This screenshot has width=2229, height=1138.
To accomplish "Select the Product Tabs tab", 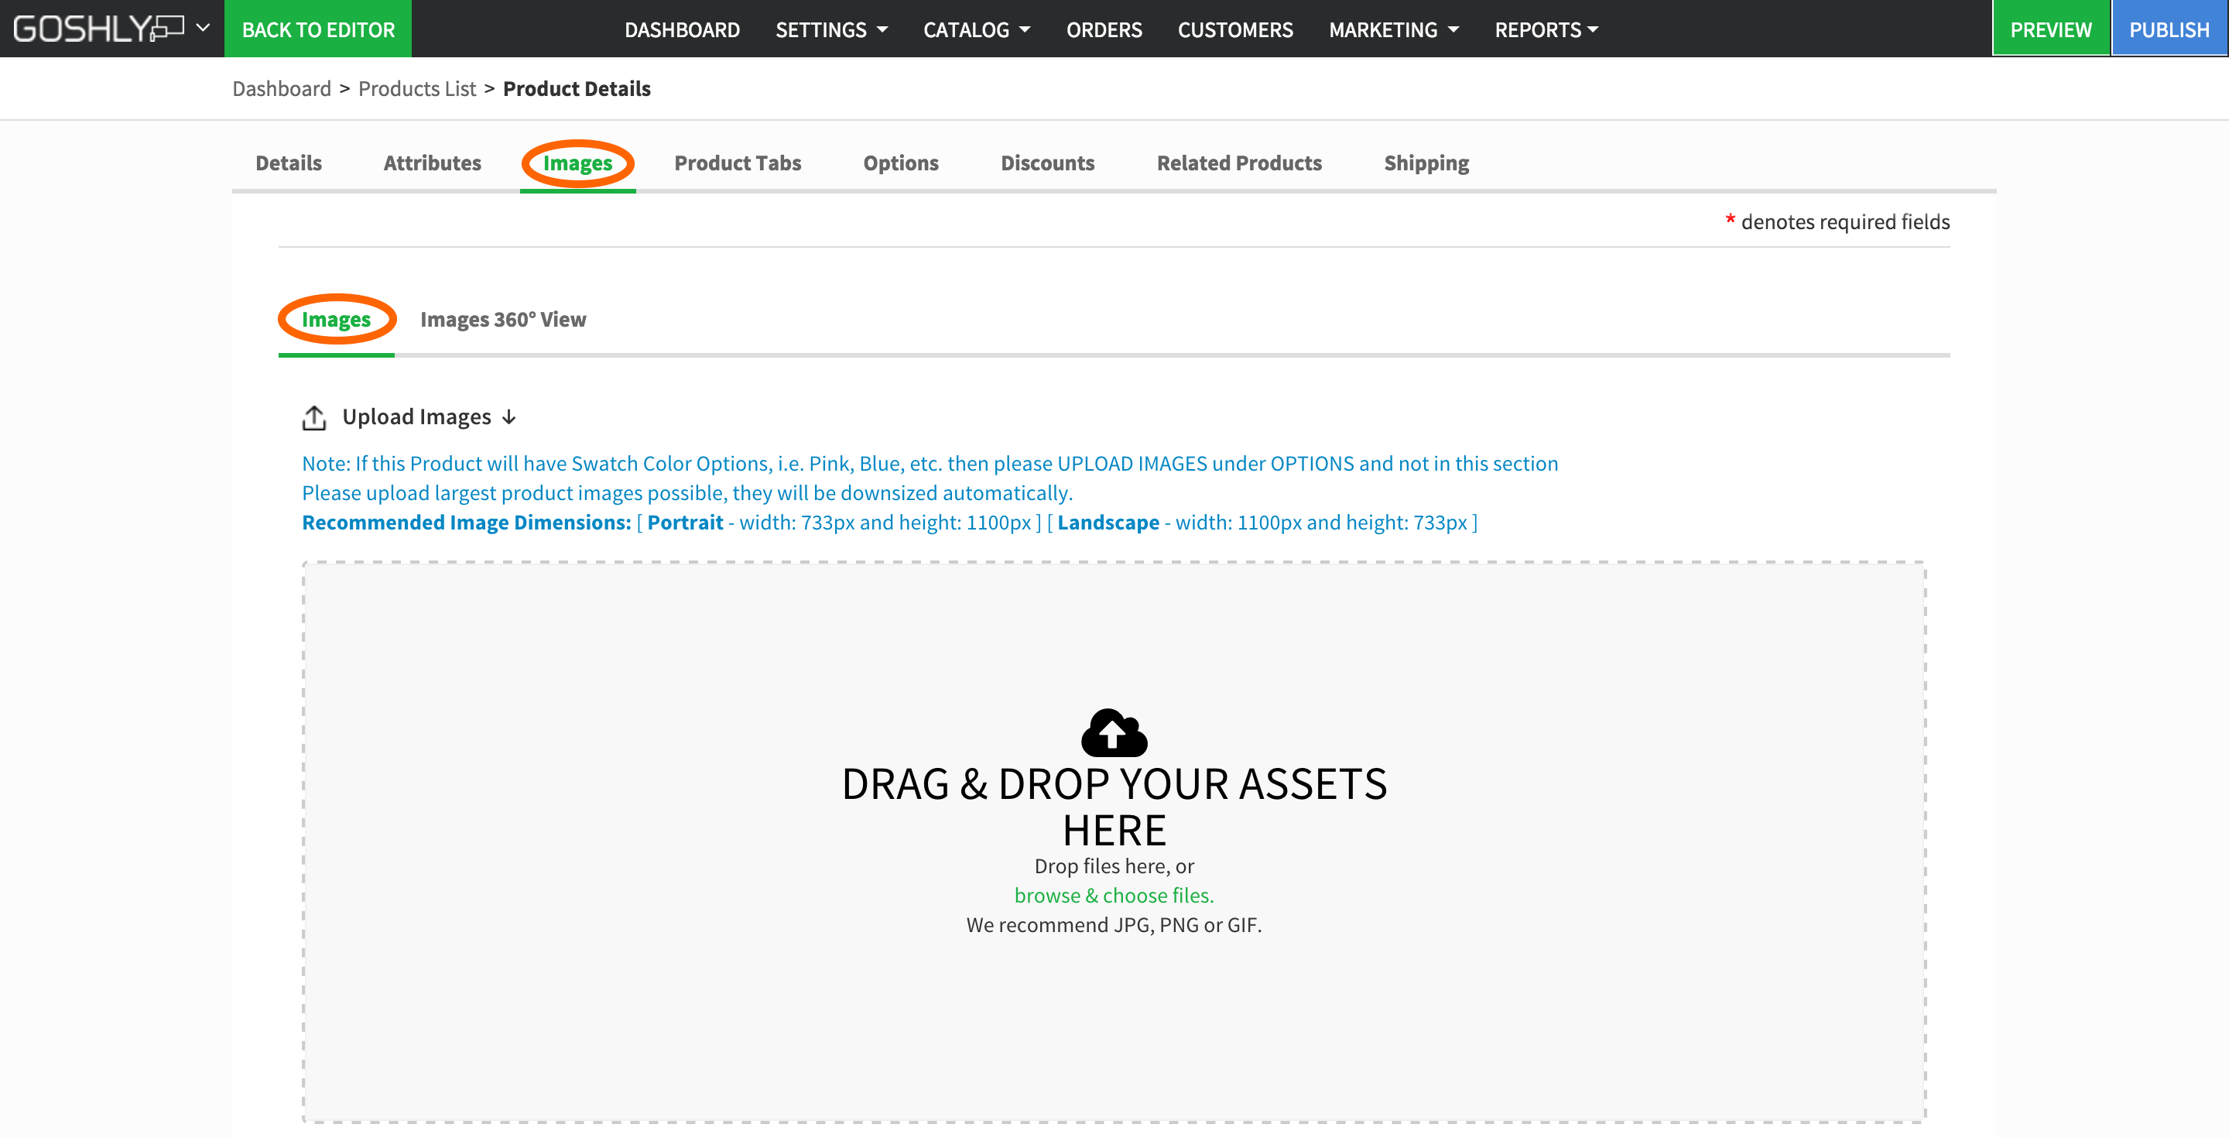I will point(738,163).
